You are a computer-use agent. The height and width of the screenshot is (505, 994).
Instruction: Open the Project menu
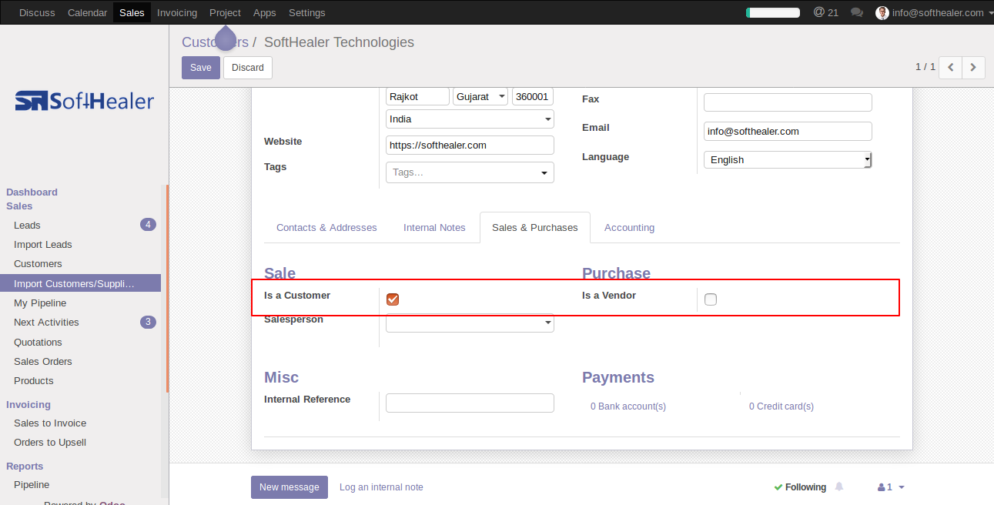(x=225, y=12)
